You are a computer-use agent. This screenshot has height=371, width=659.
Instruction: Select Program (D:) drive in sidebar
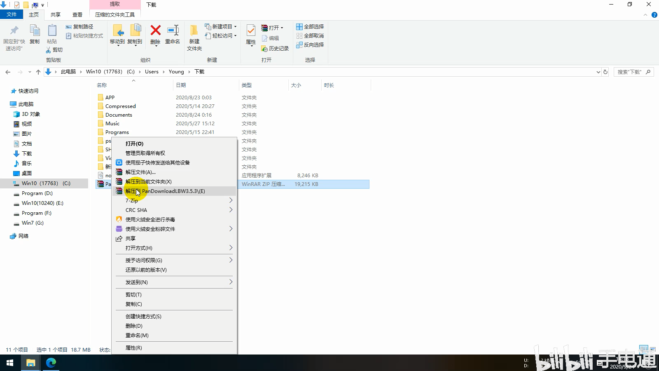point(37,193)
